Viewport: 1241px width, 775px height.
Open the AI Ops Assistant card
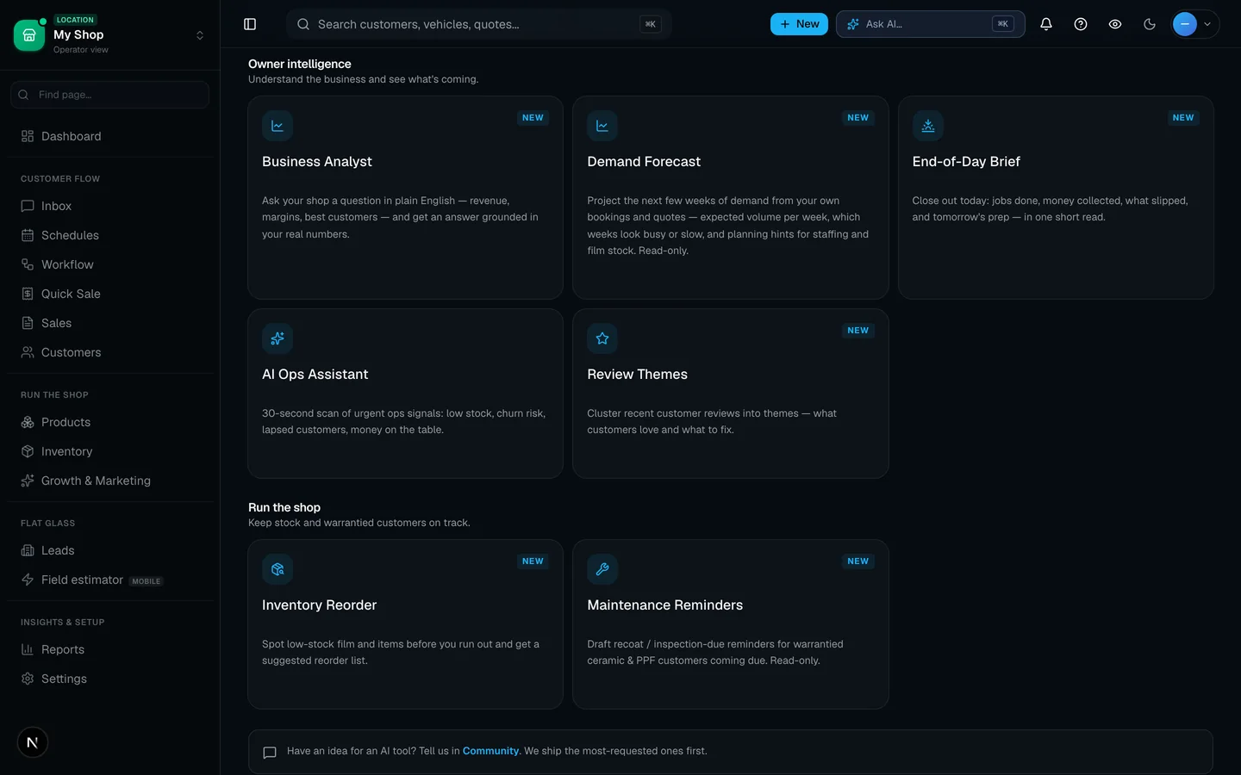pos(405,394)
